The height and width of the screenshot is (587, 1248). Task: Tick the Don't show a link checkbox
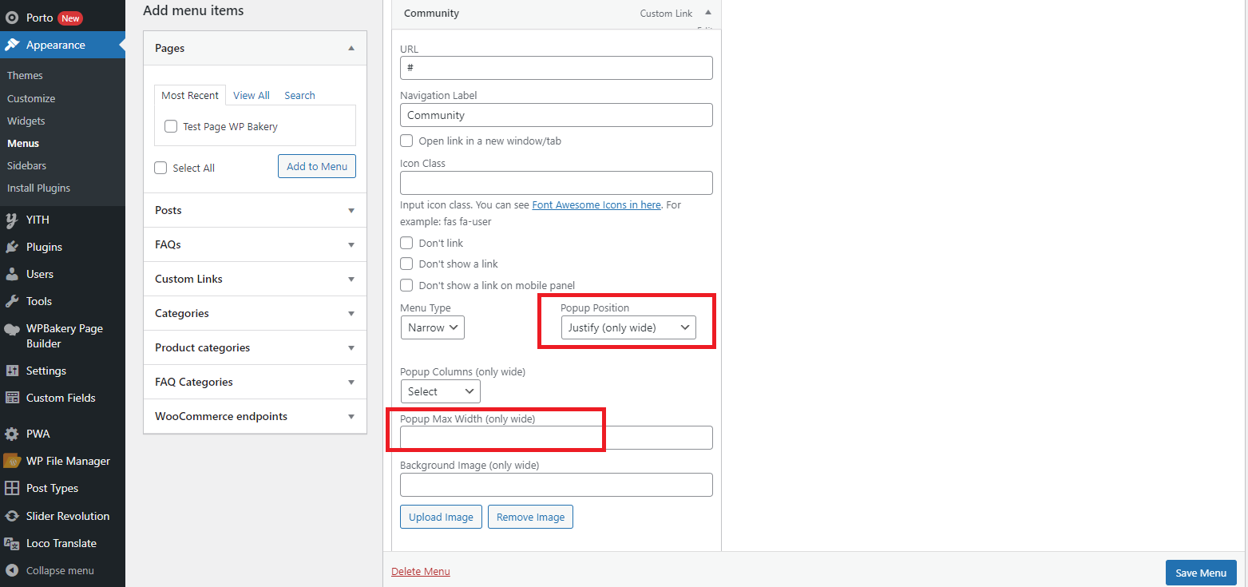(406, 264)
